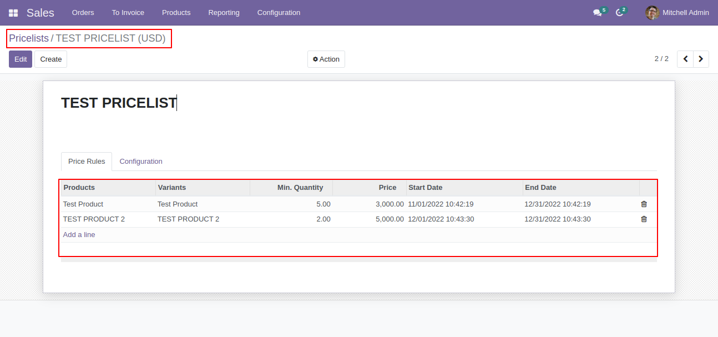Viewport: 718px width, 337px height.
Task: Sort by End Date column header
Action: (x=581, y=188)
